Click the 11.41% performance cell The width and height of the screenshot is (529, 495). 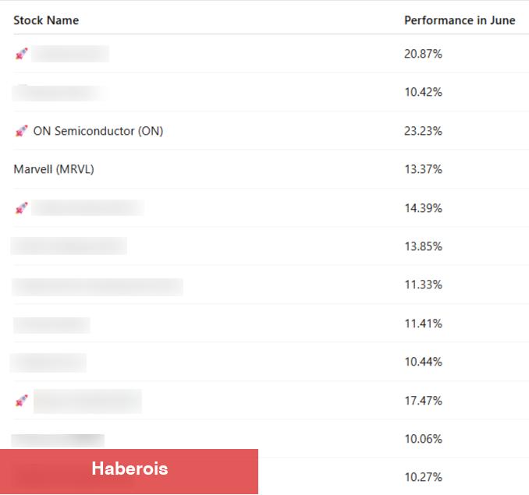point(423,324)
